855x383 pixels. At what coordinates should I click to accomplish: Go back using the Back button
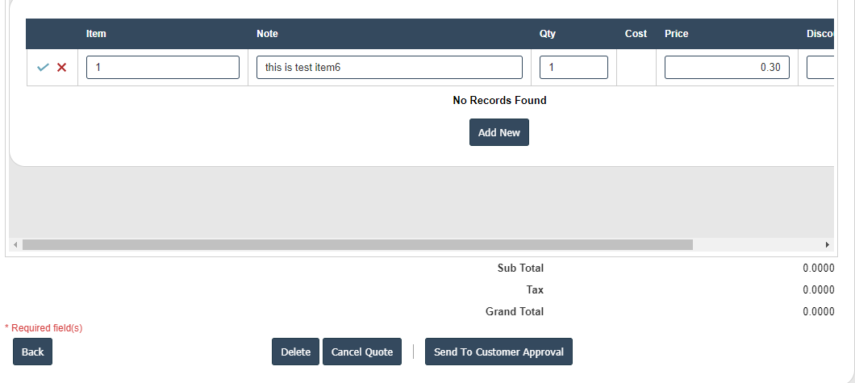pos(32,352)
